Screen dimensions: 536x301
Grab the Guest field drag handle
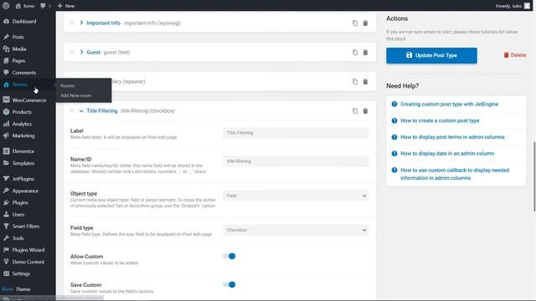point(72,52)
